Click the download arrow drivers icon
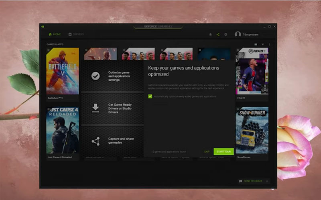 coord(95,108)
